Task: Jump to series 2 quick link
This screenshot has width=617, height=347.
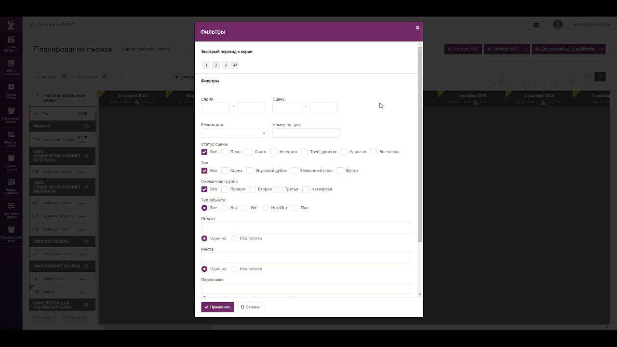Action: tap(216, 65)
